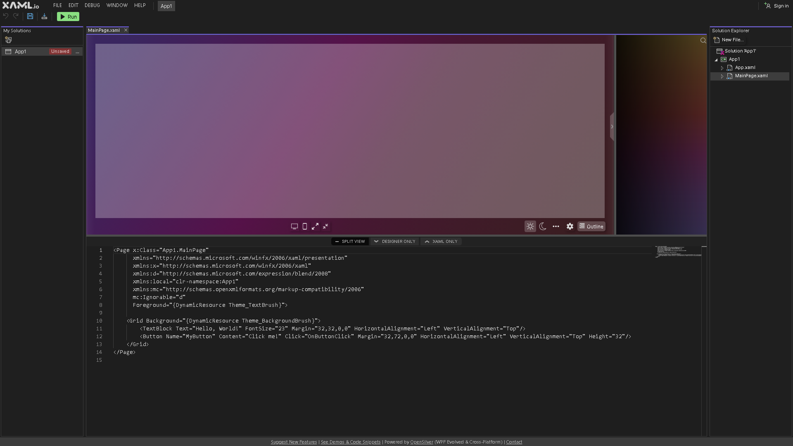The image size is (793, 446).
Task: Shrink the designer with the collapse arrows icon
Action: tap(325, 226)
